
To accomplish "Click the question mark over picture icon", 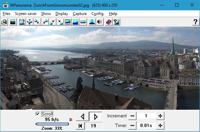I will [116, 22].
